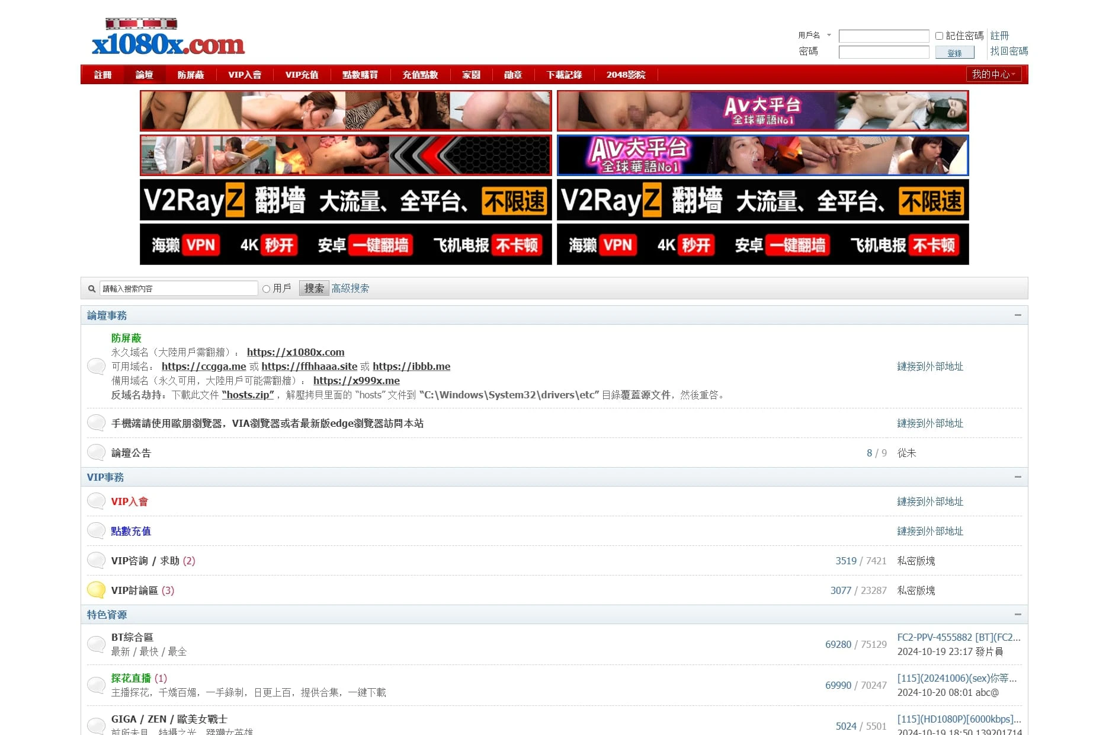1109x735 pixels.
Task: Open the VIP入會 nav item
Action: (x=245, y=75)
